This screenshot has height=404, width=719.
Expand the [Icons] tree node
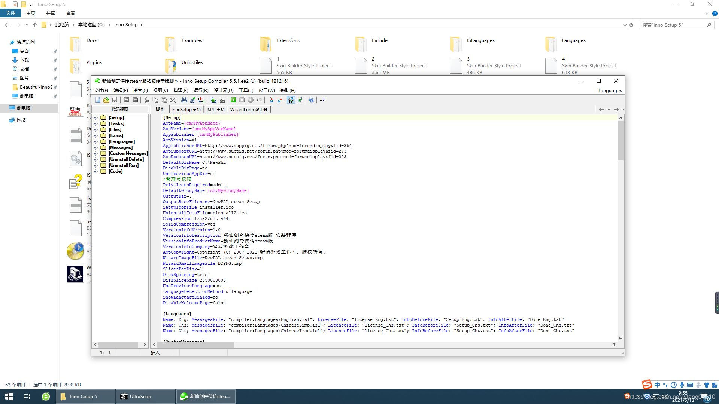pyautogui.click(x=95, y=135)
